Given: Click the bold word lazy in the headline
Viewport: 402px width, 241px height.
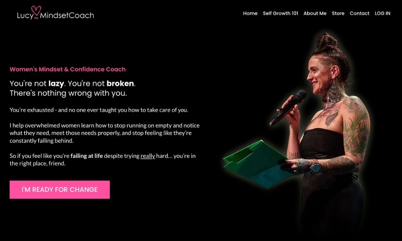Looking at the screenshot, I should coord(56,84).
